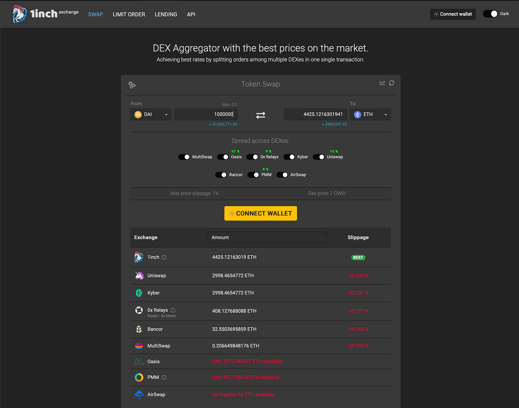Click the Exchange column header
Viewport: 519px width, 408px height.
pyautogui.click(x=146, y=238)
